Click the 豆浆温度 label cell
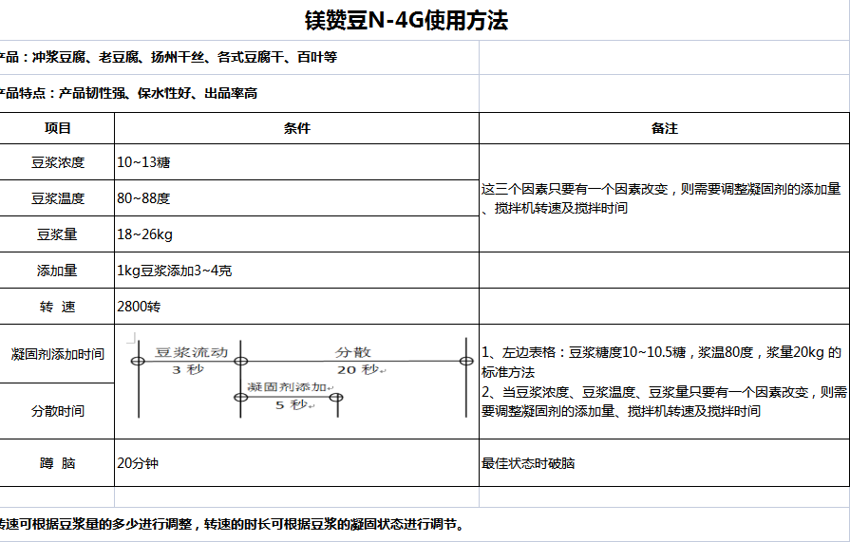The height and width of the screenshot is (542, 850). (57, 198)
